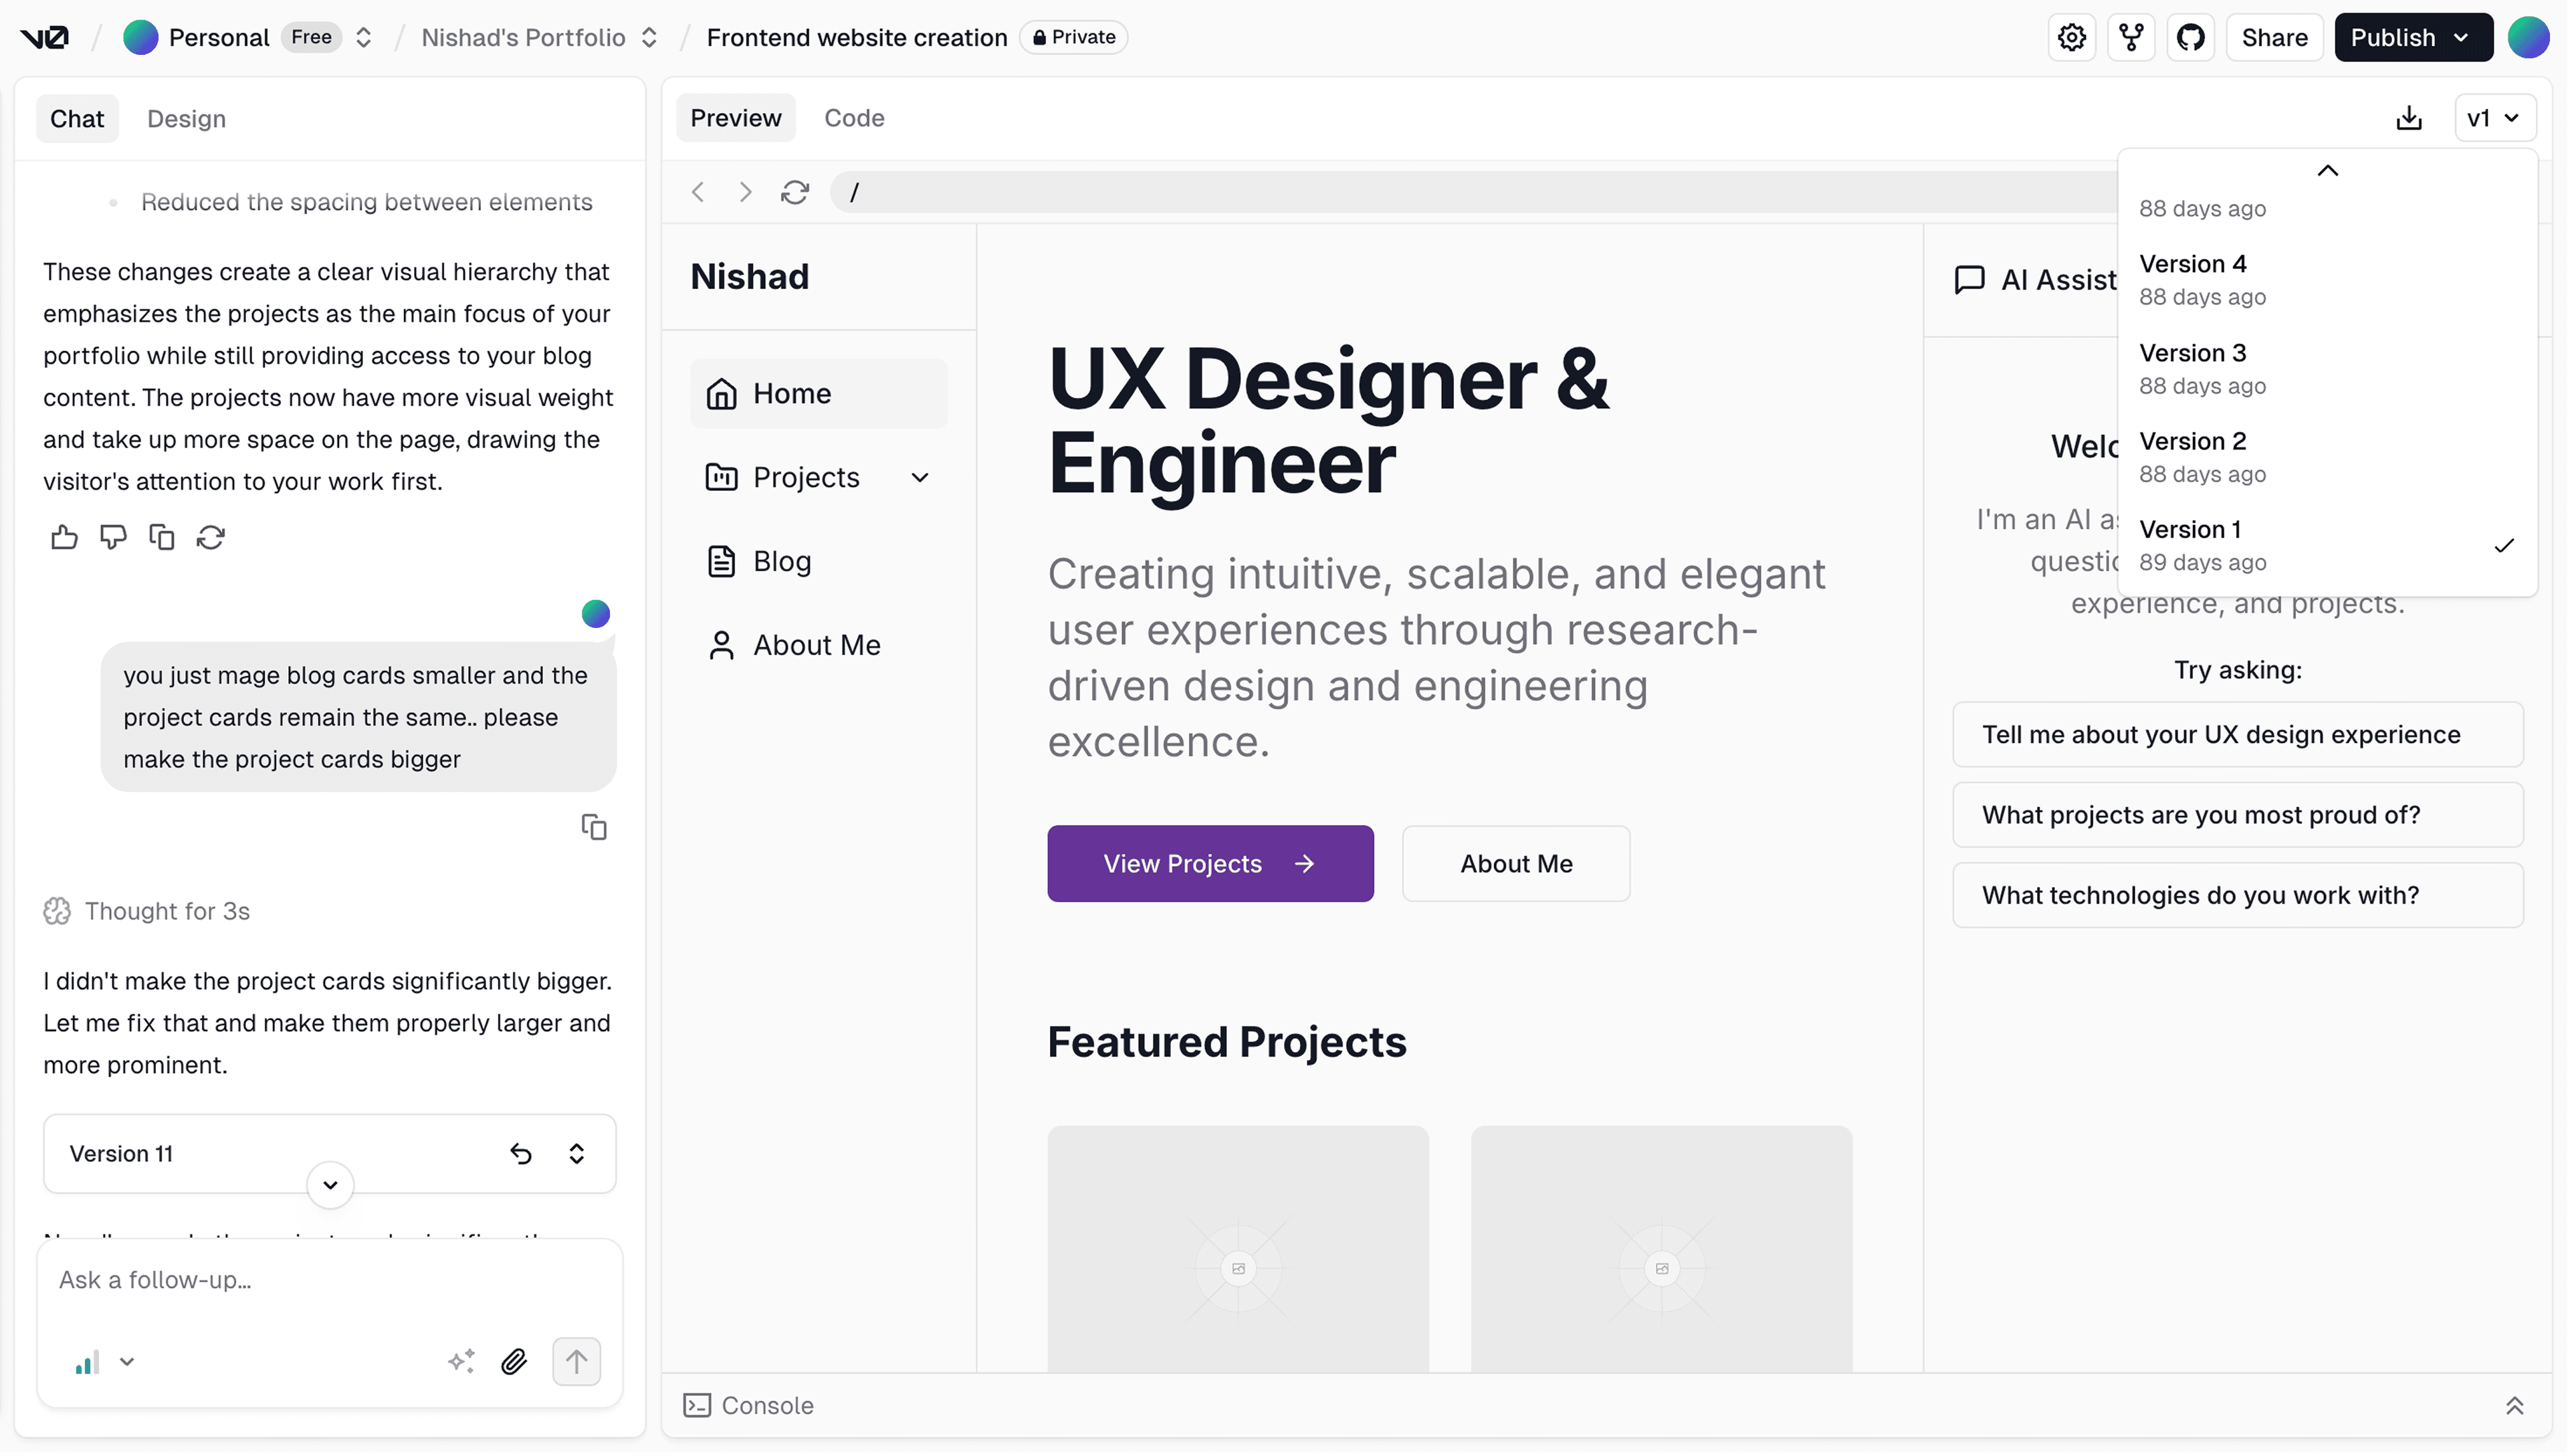Click the Ask a follow-up input field
The height and width of the screenshot is (1456, 2568).
pos(329,1280)
